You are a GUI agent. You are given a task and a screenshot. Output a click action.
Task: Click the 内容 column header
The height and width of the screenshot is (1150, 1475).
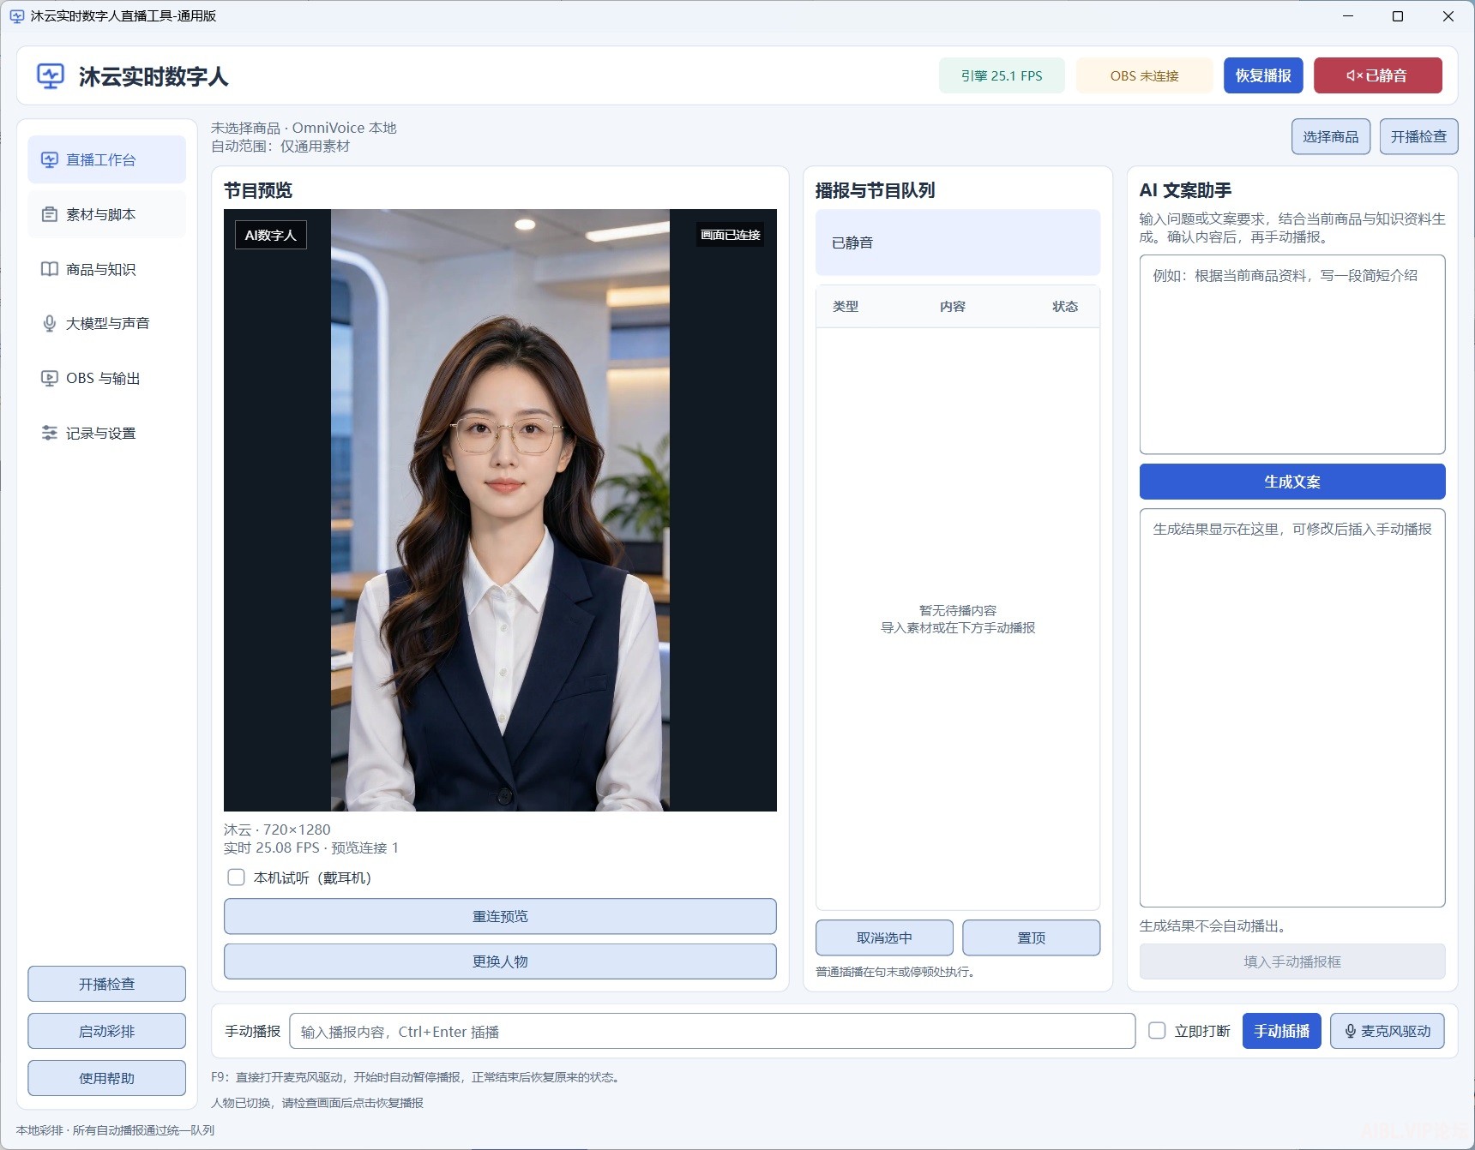(953, 306)
